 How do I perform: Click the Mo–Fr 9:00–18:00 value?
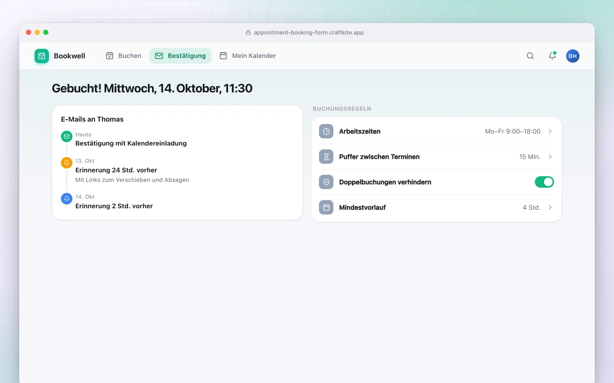point(513,131)
